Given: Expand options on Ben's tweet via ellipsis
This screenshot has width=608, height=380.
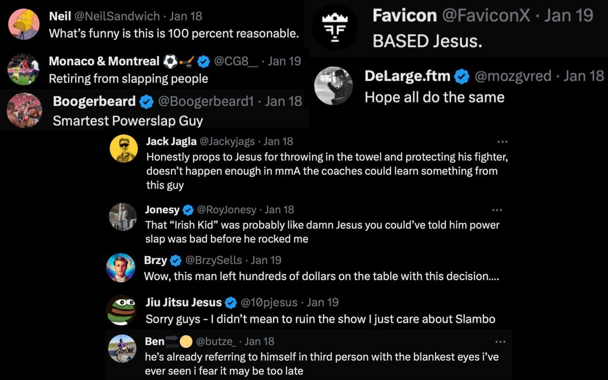Looking at the screenshot, I should click(x=501, y=341).
